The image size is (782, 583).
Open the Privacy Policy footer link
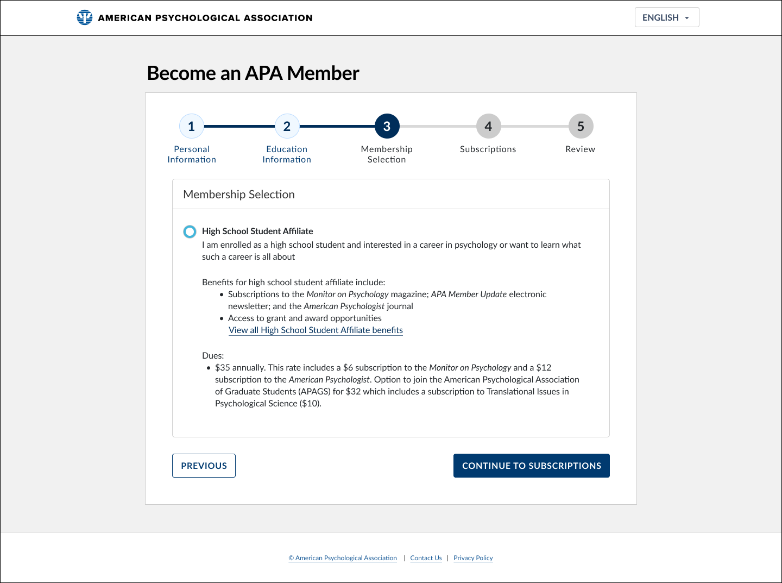tap(473, 558)
